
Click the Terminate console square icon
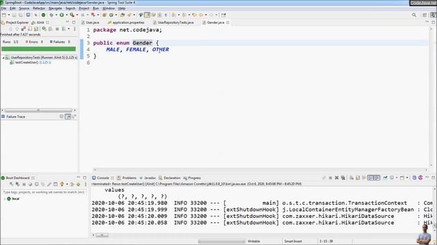330,178
